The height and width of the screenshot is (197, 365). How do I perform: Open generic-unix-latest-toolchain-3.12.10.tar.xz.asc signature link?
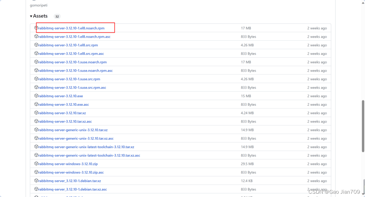(x=89, y=155)
